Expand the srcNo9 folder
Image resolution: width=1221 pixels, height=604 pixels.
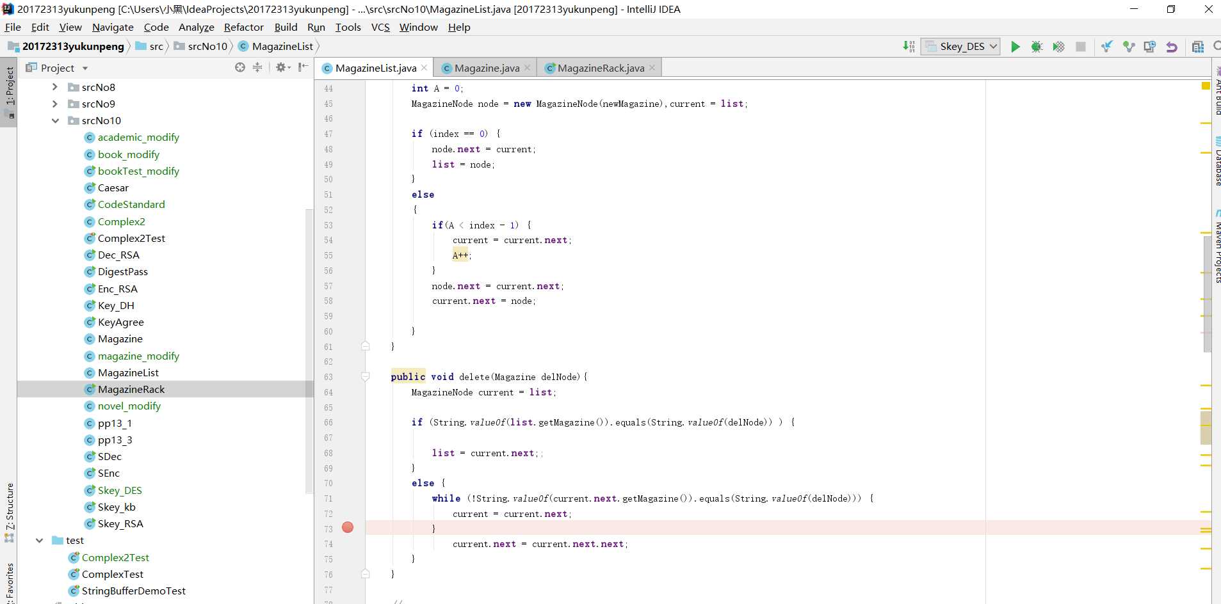[55, 104]
